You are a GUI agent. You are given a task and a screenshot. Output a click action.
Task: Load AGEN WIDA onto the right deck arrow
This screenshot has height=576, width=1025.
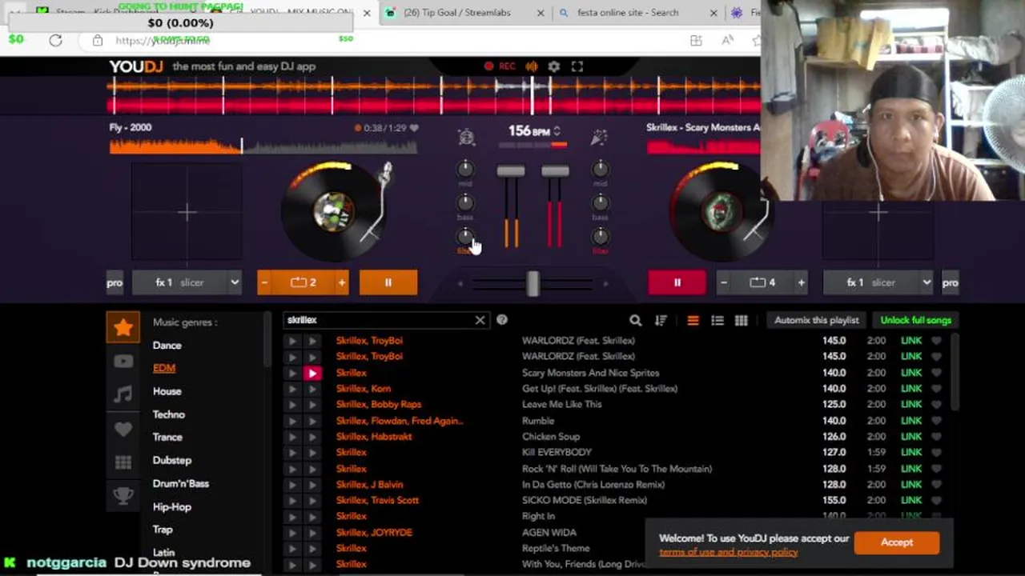(312, 533)
